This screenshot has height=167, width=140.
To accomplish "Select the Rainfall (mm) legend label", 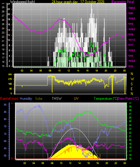I will [x=9, y=99].
